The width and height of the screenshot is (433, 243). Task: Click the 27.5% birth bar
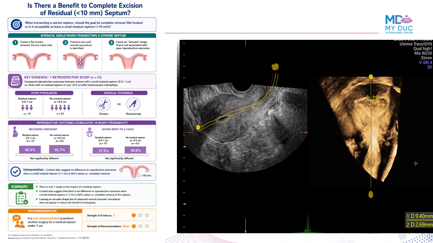[104, 151]
